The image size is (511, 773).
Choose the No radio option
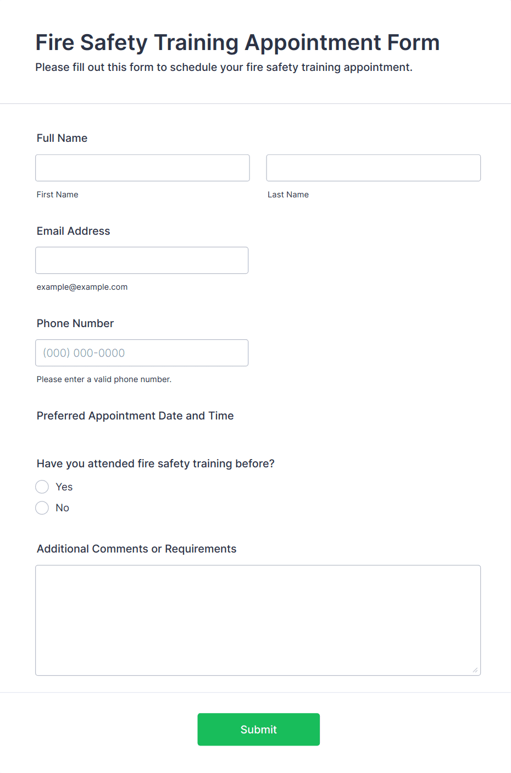pyautogui.click(x=42, y=507)
